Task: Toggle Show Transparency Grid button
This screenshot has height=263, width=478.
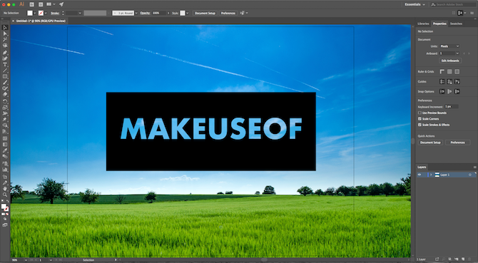Action: [457, 72]
